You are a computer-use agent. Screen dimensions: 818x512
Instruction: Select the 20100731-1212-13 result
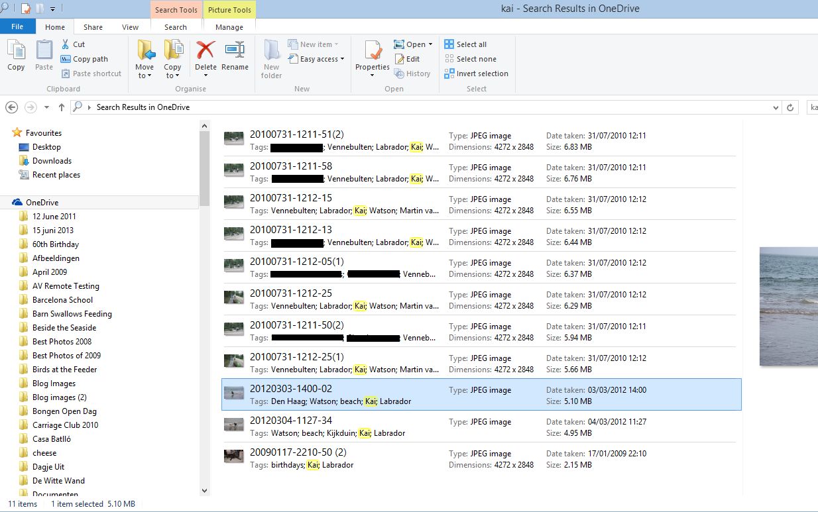click(x=481, y=236)
